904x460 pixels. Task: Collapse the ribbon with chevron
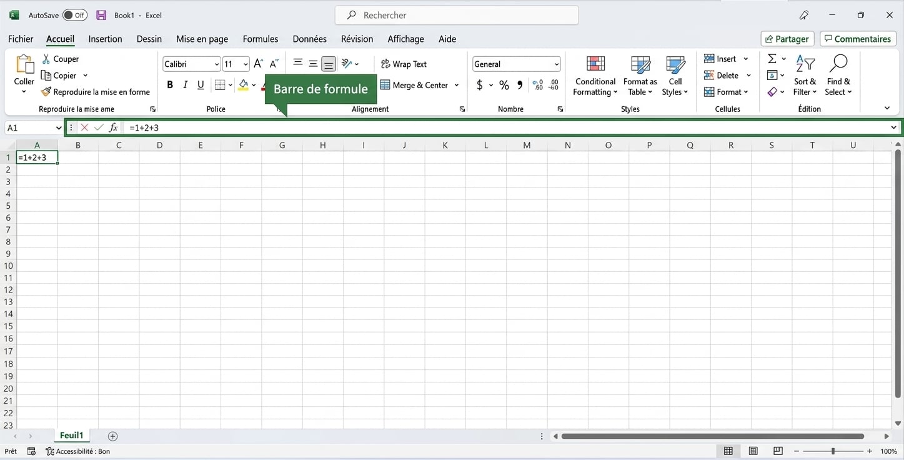click(887, 108)
